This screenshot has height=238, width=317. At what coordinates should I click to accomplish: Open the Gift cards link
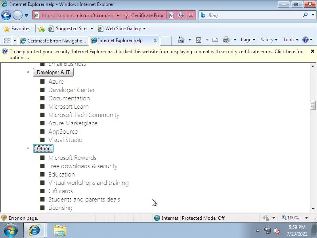coord(61,191)
